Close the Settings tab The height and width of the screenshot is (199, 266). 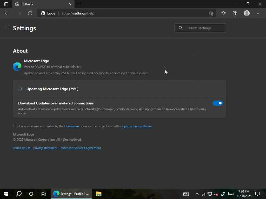coord(70,4)
